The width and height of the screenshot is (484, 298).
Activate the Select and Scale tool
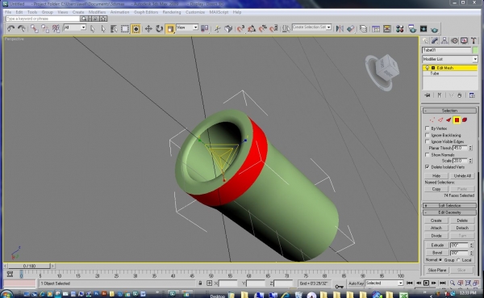[x=170, y=29]
